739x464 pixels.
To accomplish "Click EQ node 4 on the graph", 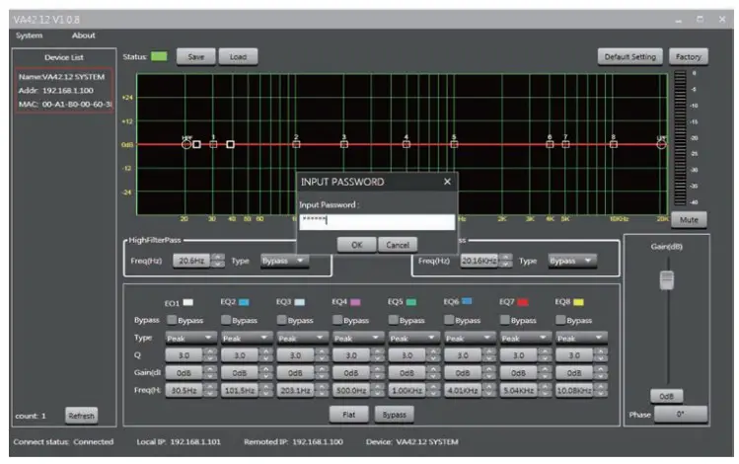I will [x=406, y=144].
